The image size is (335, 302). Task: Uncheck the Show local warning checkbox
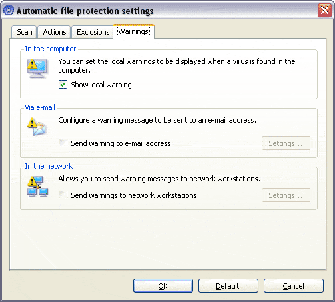[x=63, y=85]
